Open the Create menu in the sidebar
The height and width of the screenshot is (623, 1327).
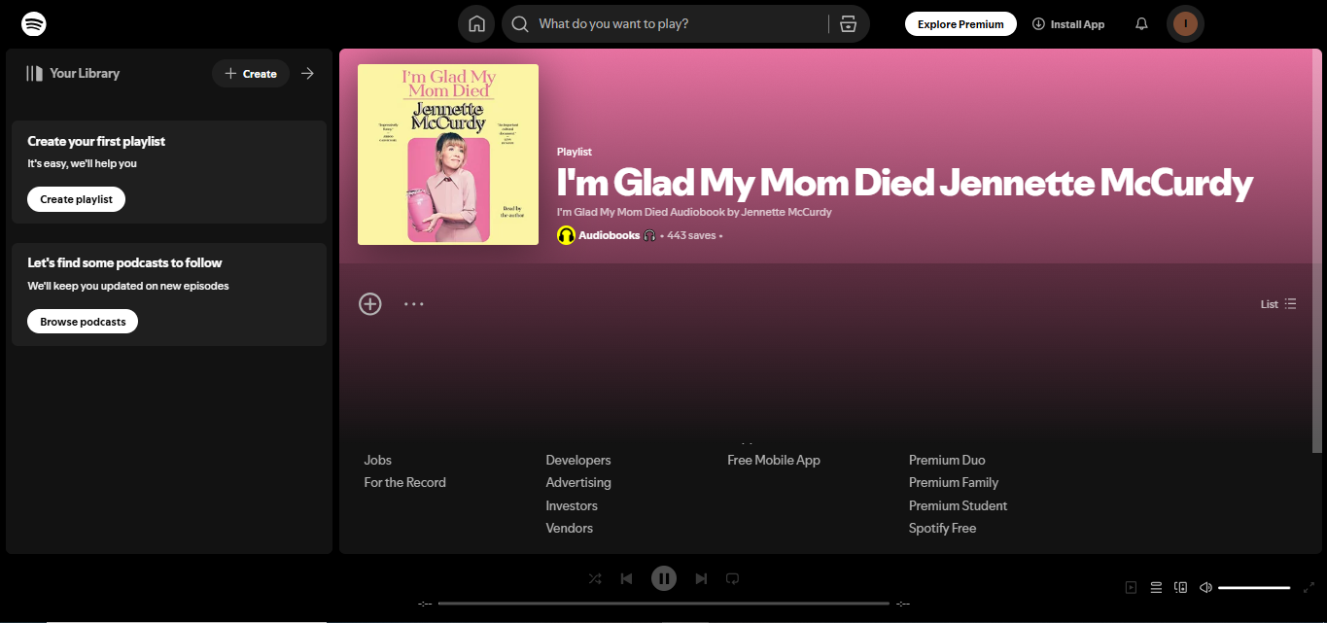pos(250,73)
